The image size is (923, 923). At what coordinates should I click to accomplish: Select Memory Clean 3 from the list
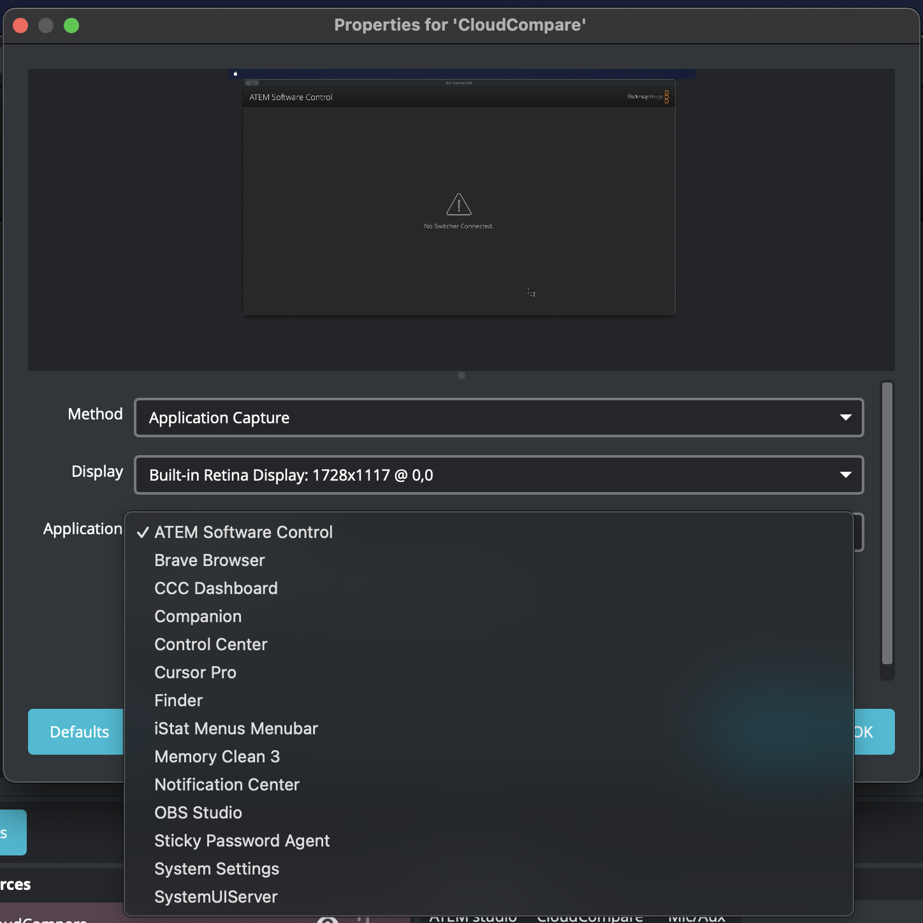coord(217,756)
